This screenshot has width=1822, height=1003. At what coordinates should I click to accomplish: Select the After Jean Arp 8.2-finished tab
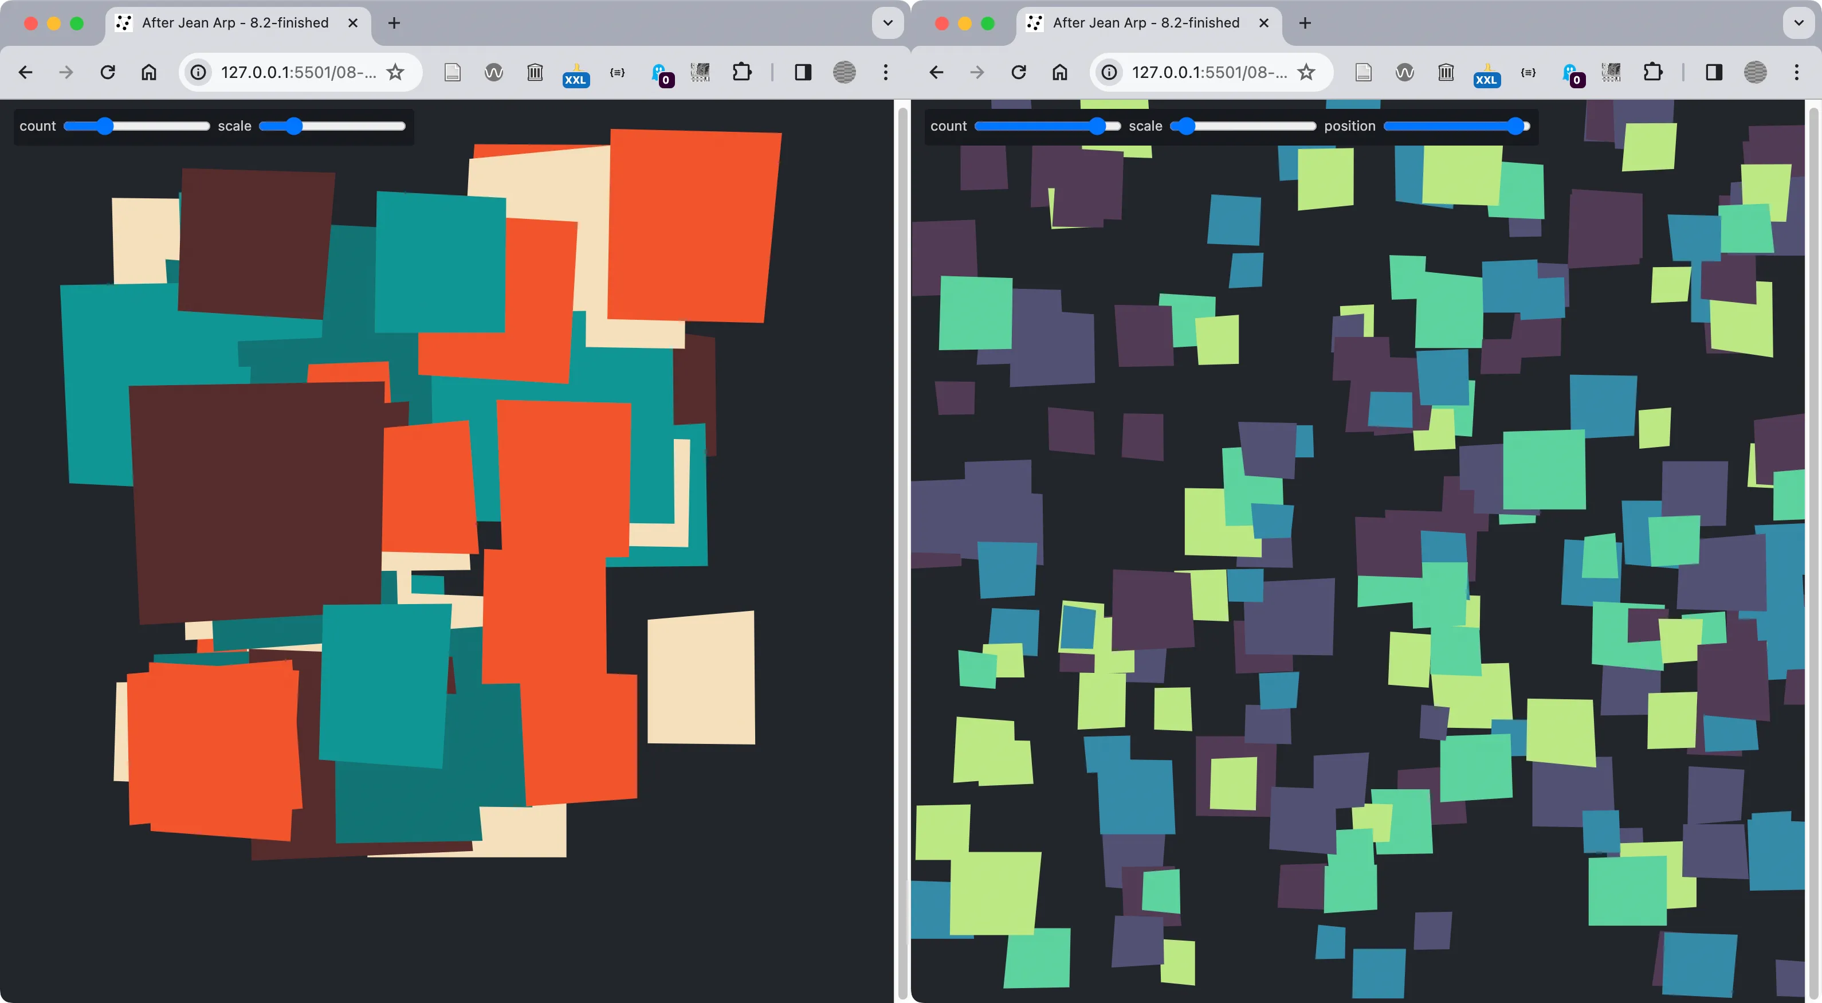click(x=233, y=22)
